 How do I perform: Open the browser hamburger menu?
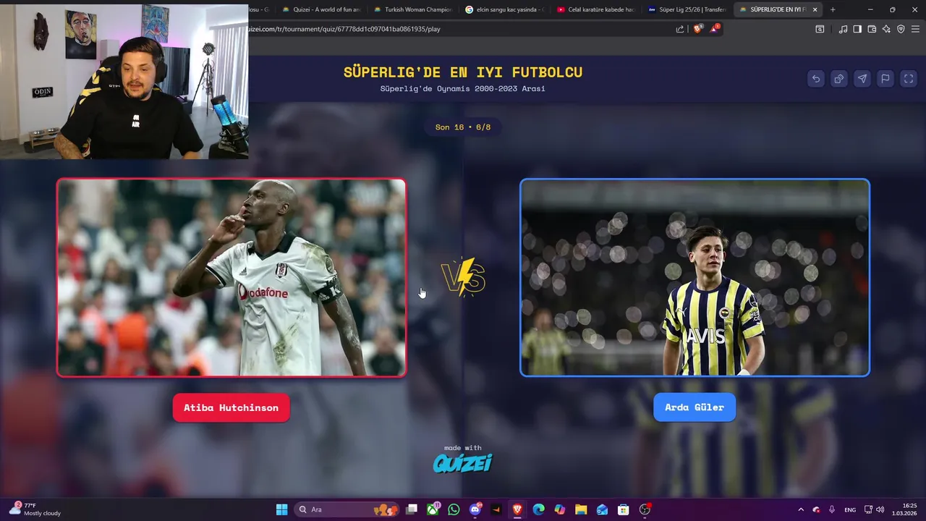[x=915, y=29]
